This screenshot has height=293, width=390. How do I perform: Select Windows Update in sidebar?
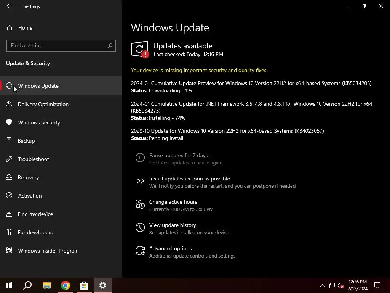click(x=61, y=86)
